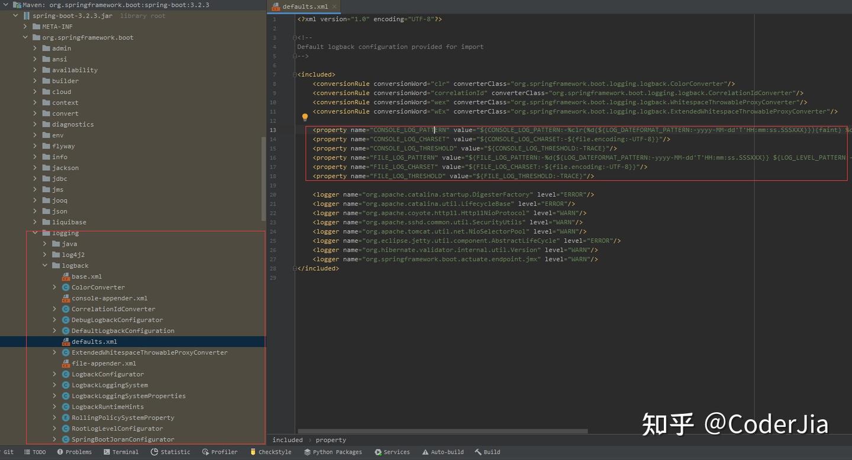Viewport: 852px width, 460px height.
Task: Open the Problems tool window
Action: click(74, 452)
